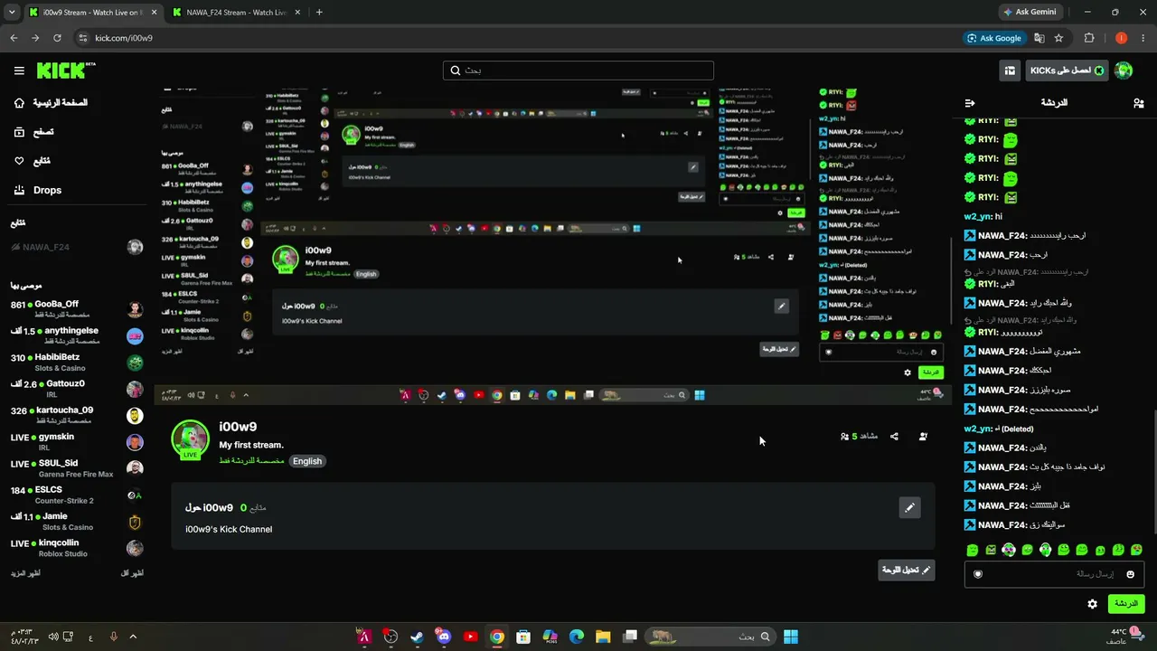Open the Chrome extensions puzzle icon

[x=1089, y=38]
